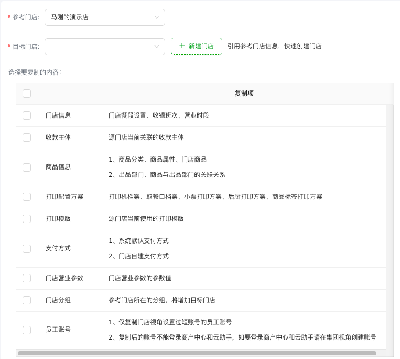
Task: Click the text 2、出品部门、商品与出品部门的关联关系
Action: coord(167,175)
